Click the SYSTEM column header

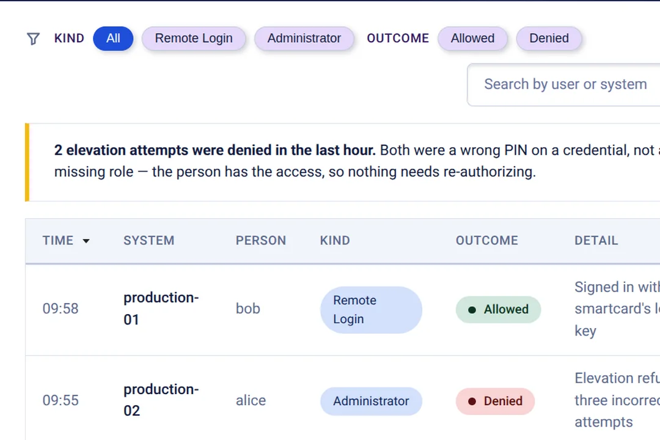(148, 240)
